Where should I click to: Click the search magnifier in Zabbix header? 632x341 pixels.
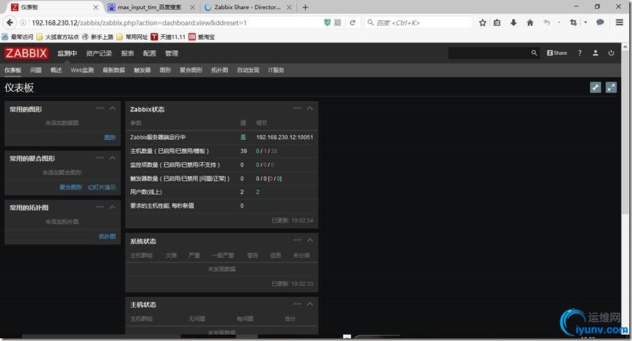(x=534, y=53)
